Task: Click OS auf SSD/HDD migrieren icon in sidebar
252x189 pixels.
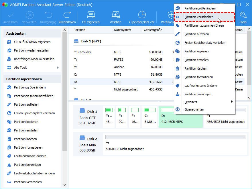Action: 9,42
